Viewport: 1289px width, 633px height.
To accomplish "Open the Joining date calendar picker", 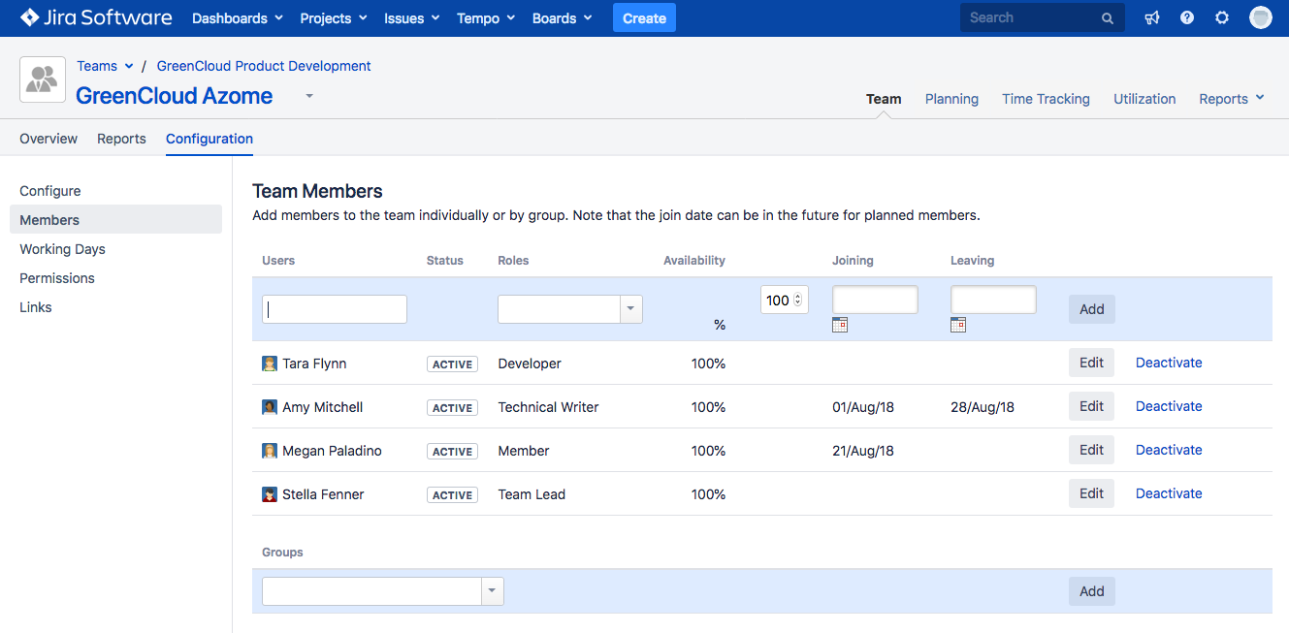I will (840, 325).
